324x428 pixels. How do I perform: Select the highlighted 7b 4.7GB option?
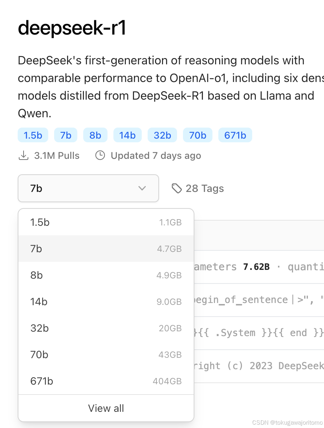pyautogui.click(x=106, y=249)
